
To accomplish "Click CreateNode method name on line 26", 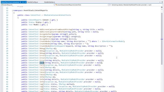I will 45,44.
